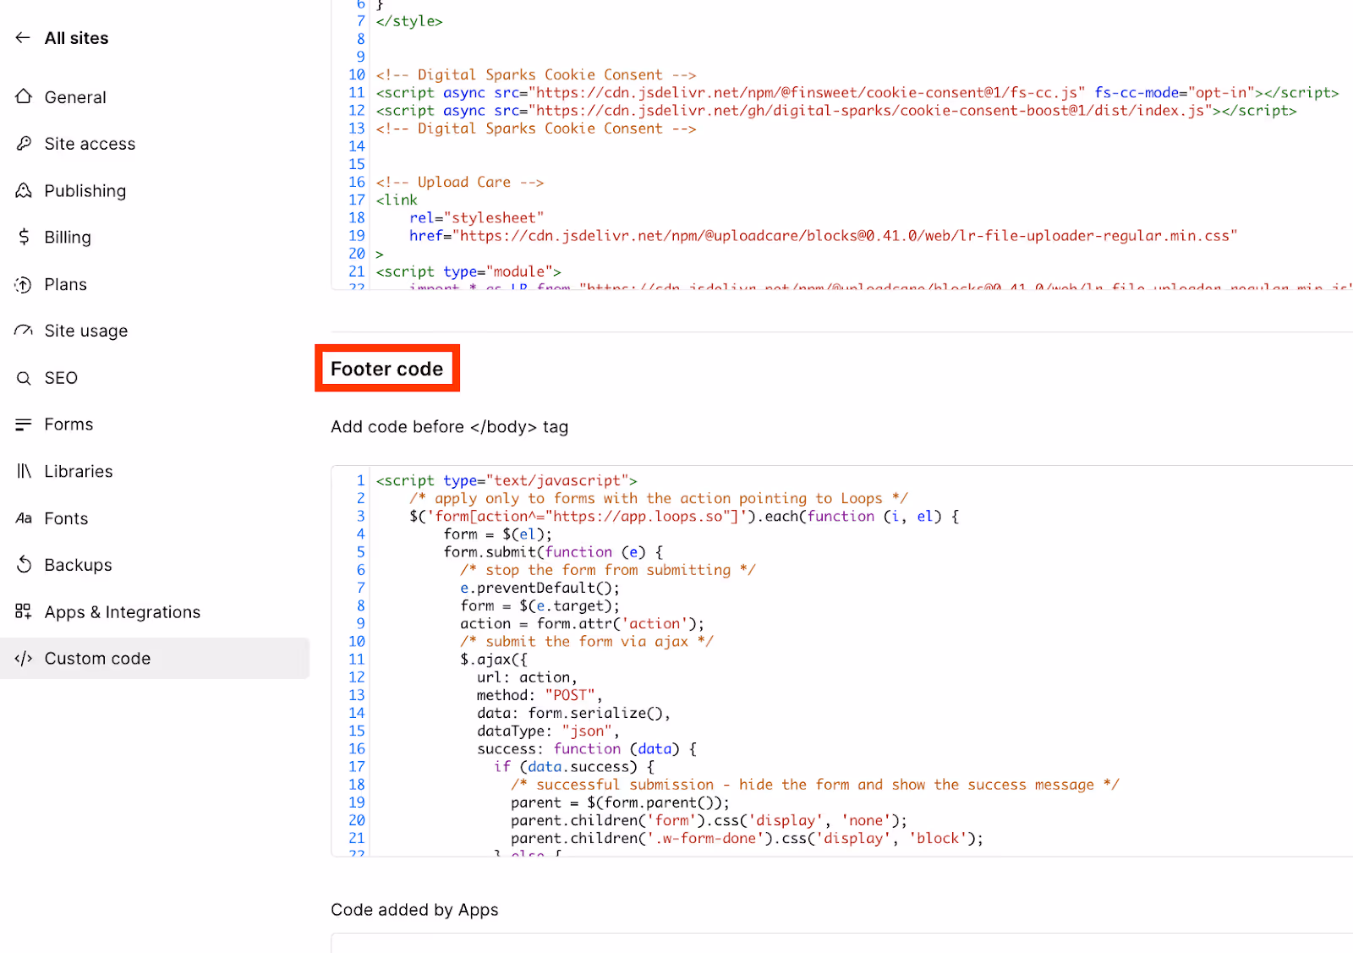This screenshot has height=953, width=1353.
Task: Click the Apps & Integrations grid icon
Action: pyautogui.click(x=24, y=611)
